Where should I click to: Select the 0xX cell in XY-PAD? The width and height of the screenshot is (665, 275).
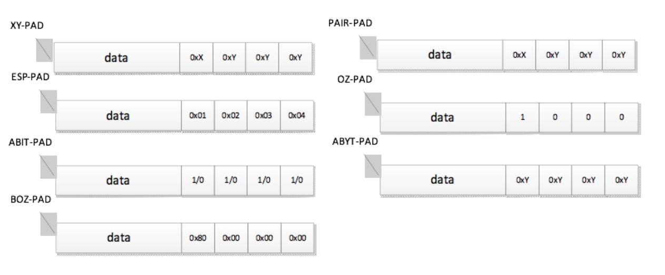(196, 58)
